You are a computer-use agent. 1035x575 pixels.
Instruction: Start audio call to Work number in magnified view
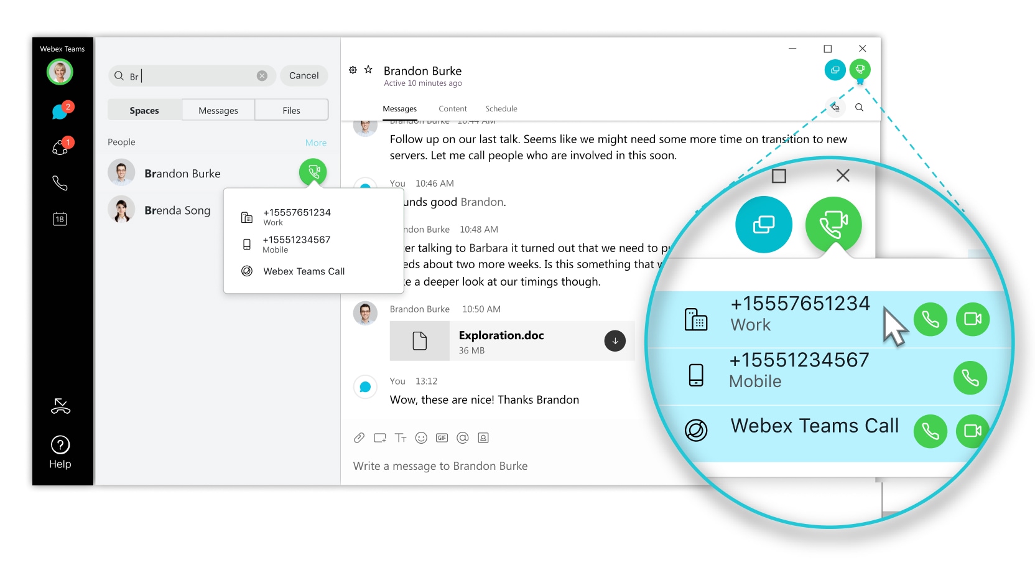931,319
